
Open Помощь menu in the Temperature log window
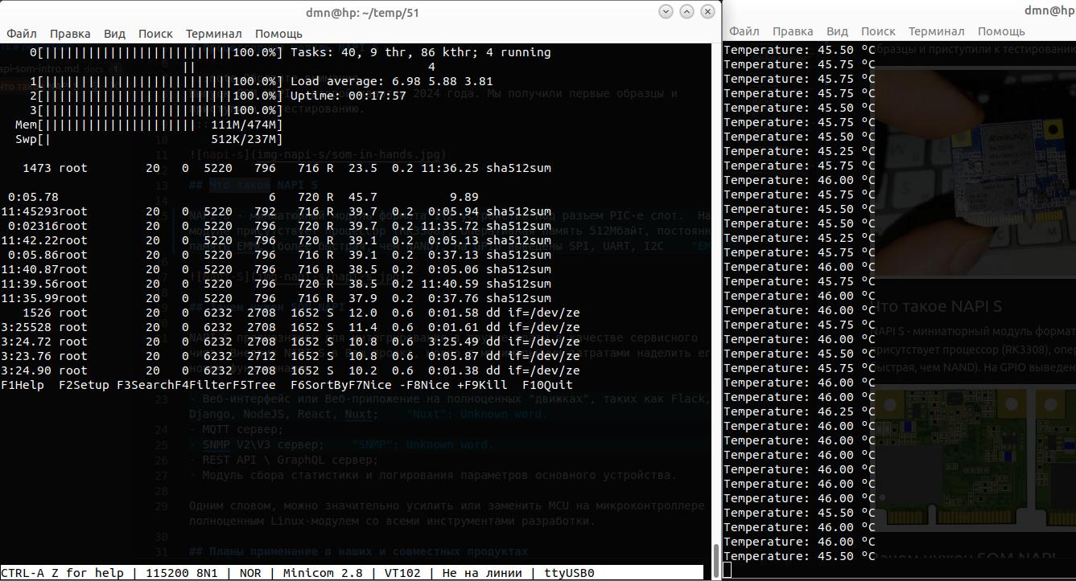(1001, 31)
